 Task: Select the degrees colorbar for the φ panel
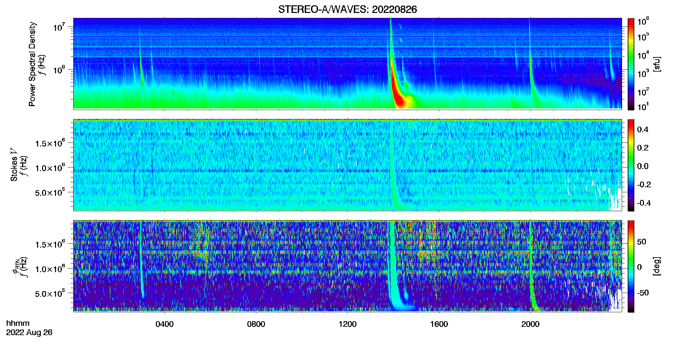[631, 266]
